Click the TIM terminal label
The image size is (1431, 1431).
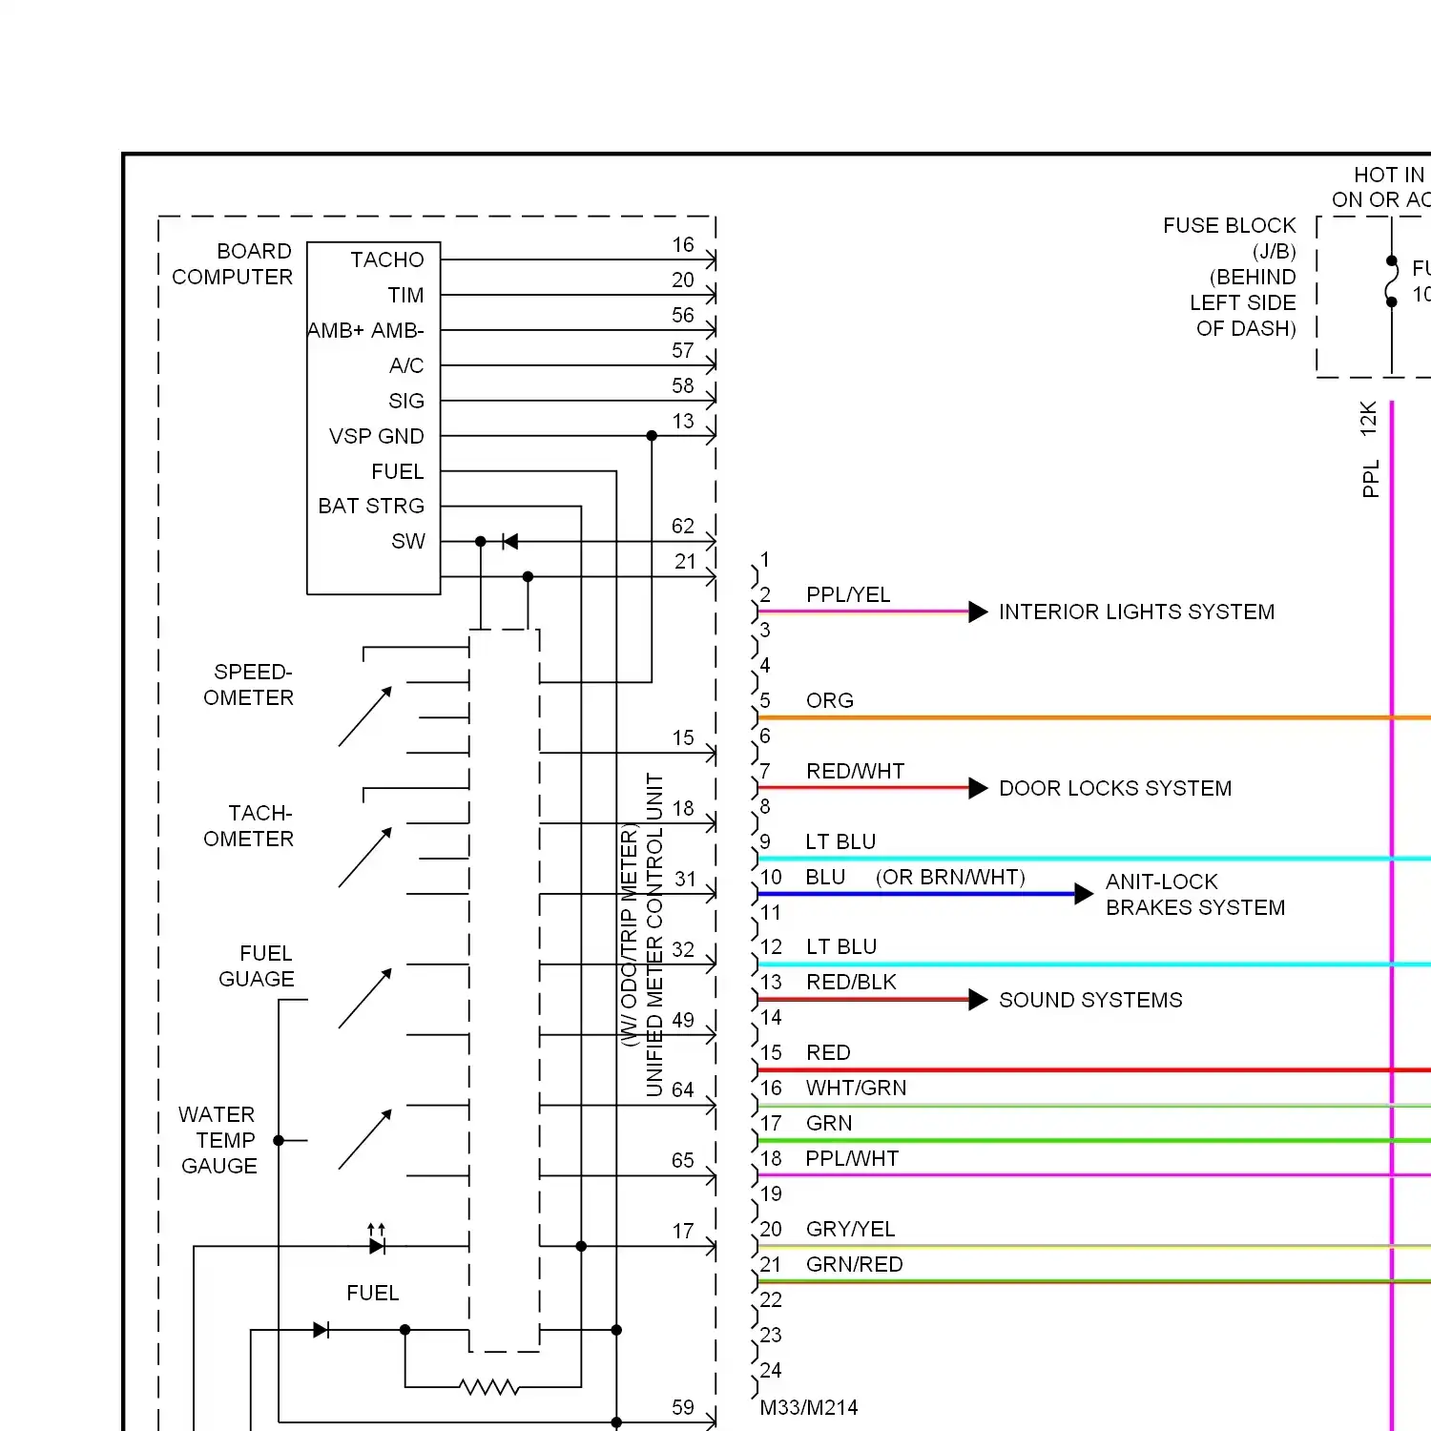tap(405, 295)
